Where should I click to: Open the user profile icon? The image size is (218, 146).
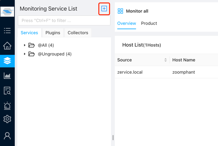pyautogui.click(x=7, y=135)
